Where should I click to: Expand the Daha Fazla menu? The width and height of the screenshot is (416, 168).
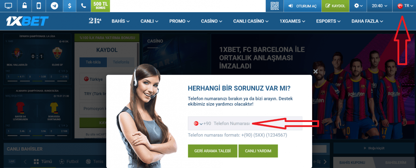[x=367, y=21]
